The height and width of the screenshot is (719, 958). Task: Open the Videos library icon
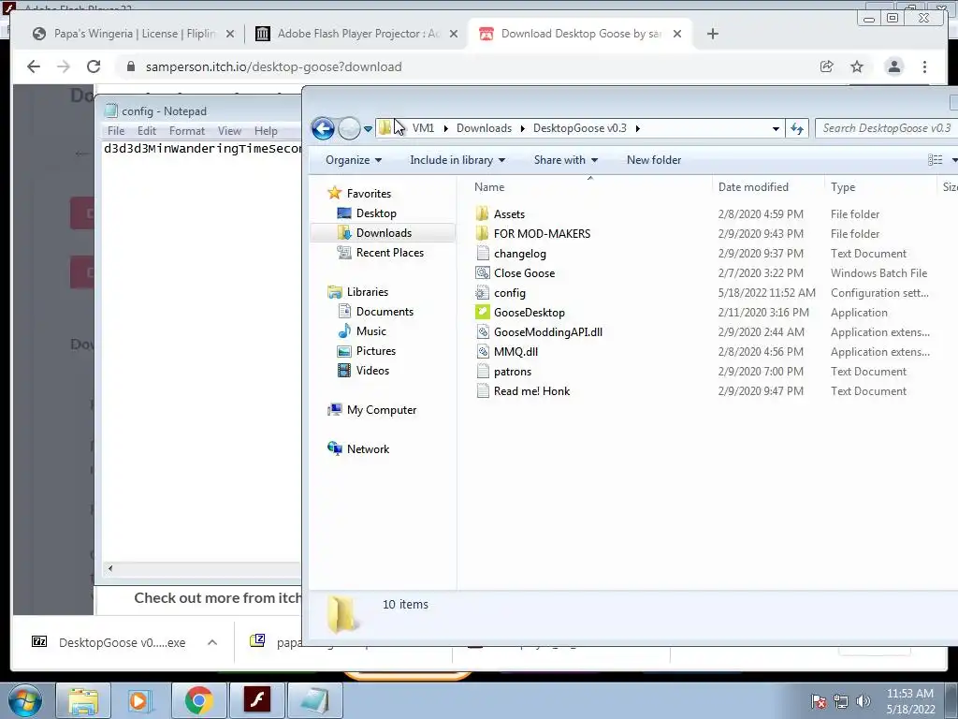tap(344, 371)
